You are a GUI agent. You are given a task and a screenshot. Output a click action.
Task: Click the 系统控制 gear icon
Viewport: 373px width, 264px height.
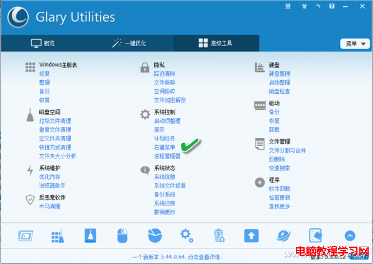(x=145, y=114)
